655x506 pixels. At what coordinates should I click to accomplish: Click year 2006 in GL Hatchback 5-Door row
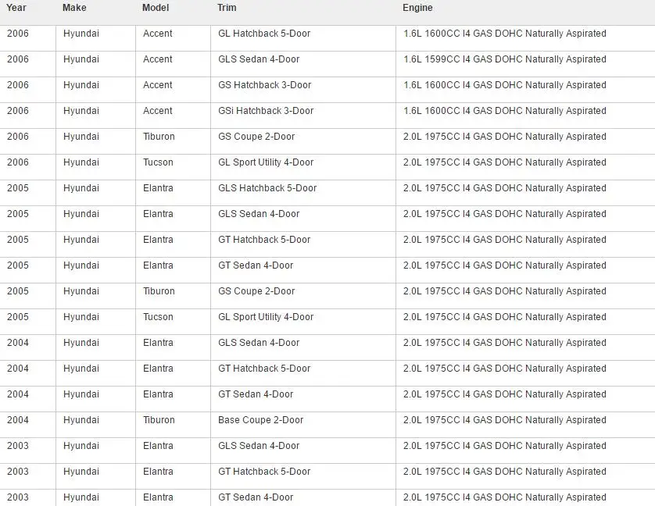pos(18,34)
